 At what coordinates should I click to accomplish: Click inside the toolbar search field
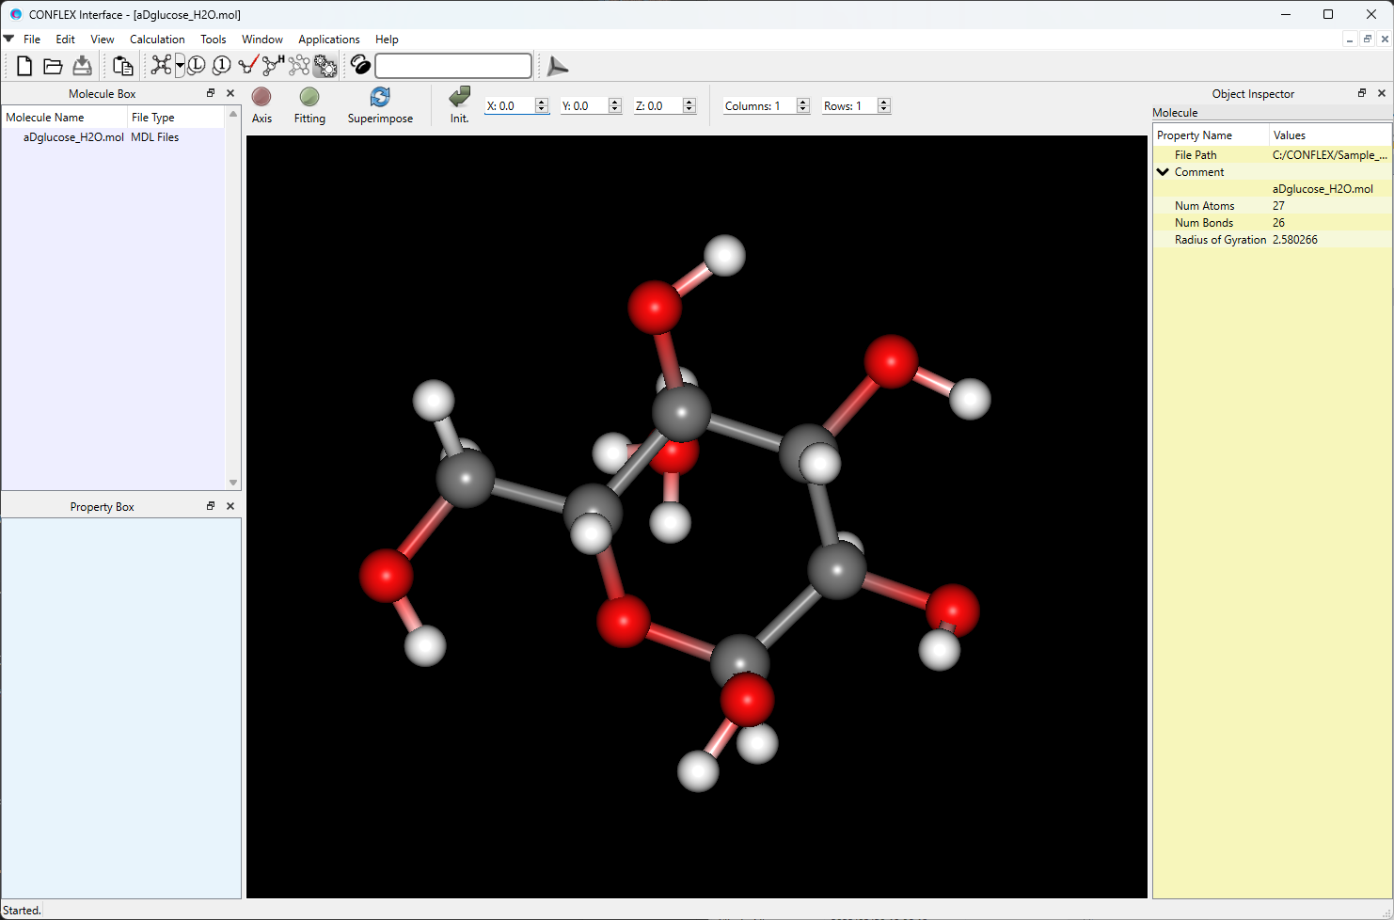pos(451,66)
